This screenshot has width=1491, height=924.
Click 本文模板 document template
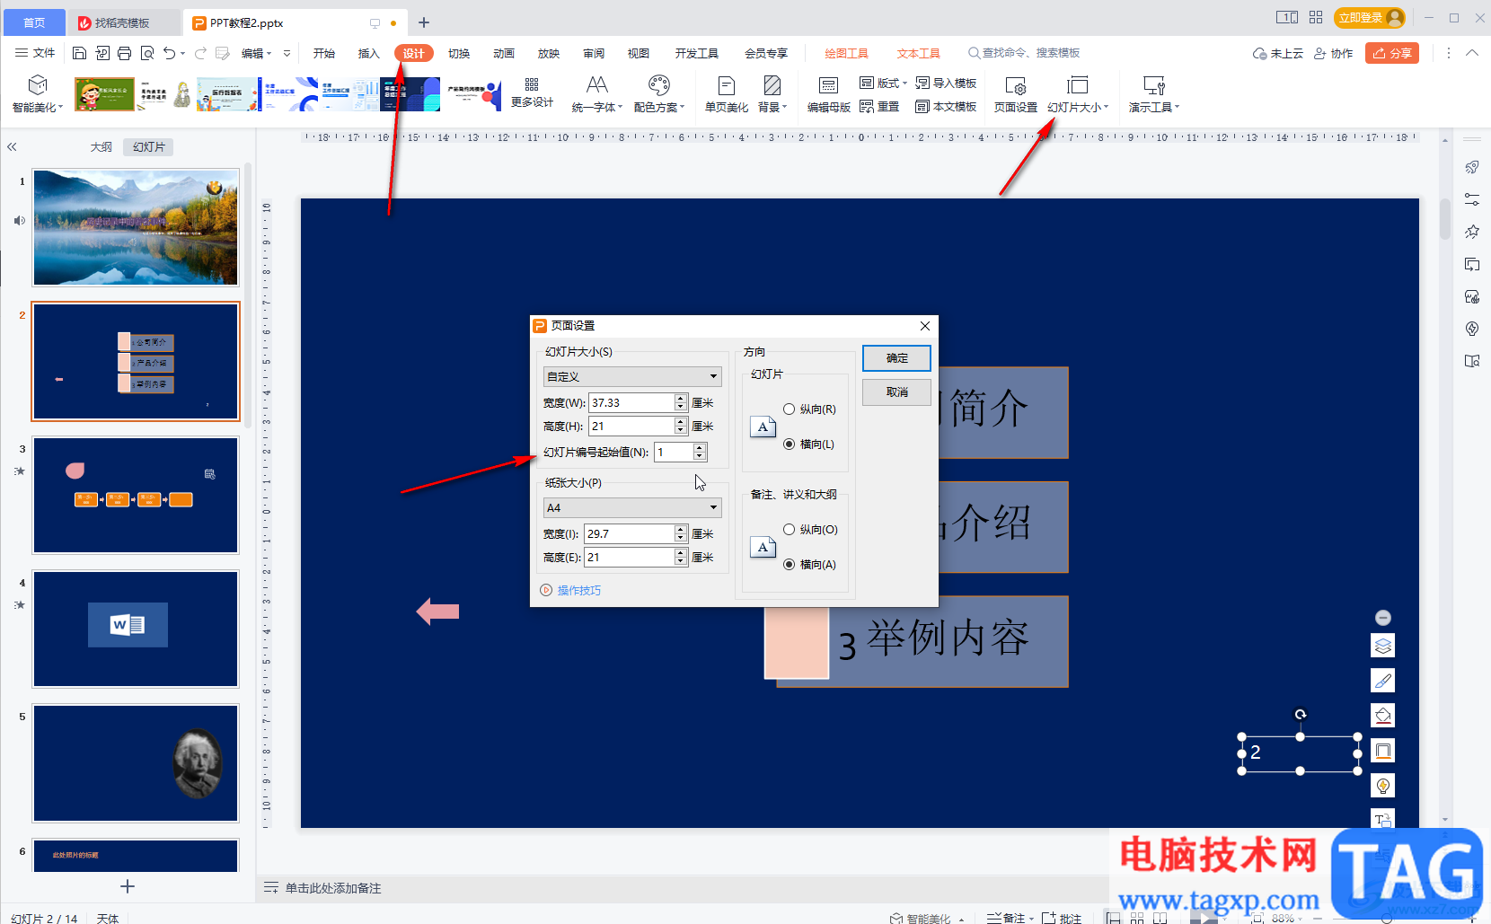pos(946,106)
